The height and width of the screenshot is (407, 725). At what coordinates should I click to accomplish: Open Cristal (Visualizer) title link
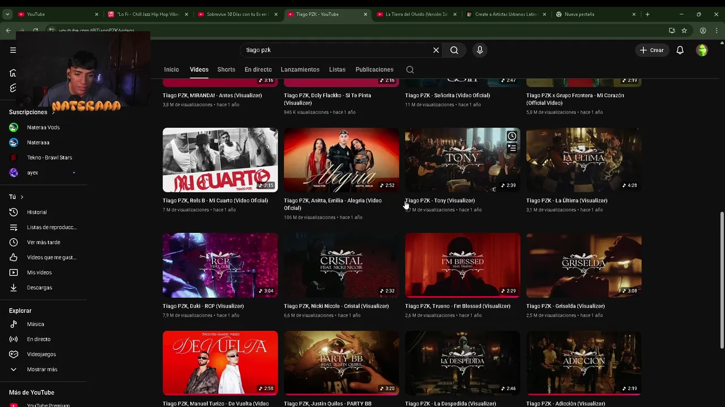[x=336, y=306]
